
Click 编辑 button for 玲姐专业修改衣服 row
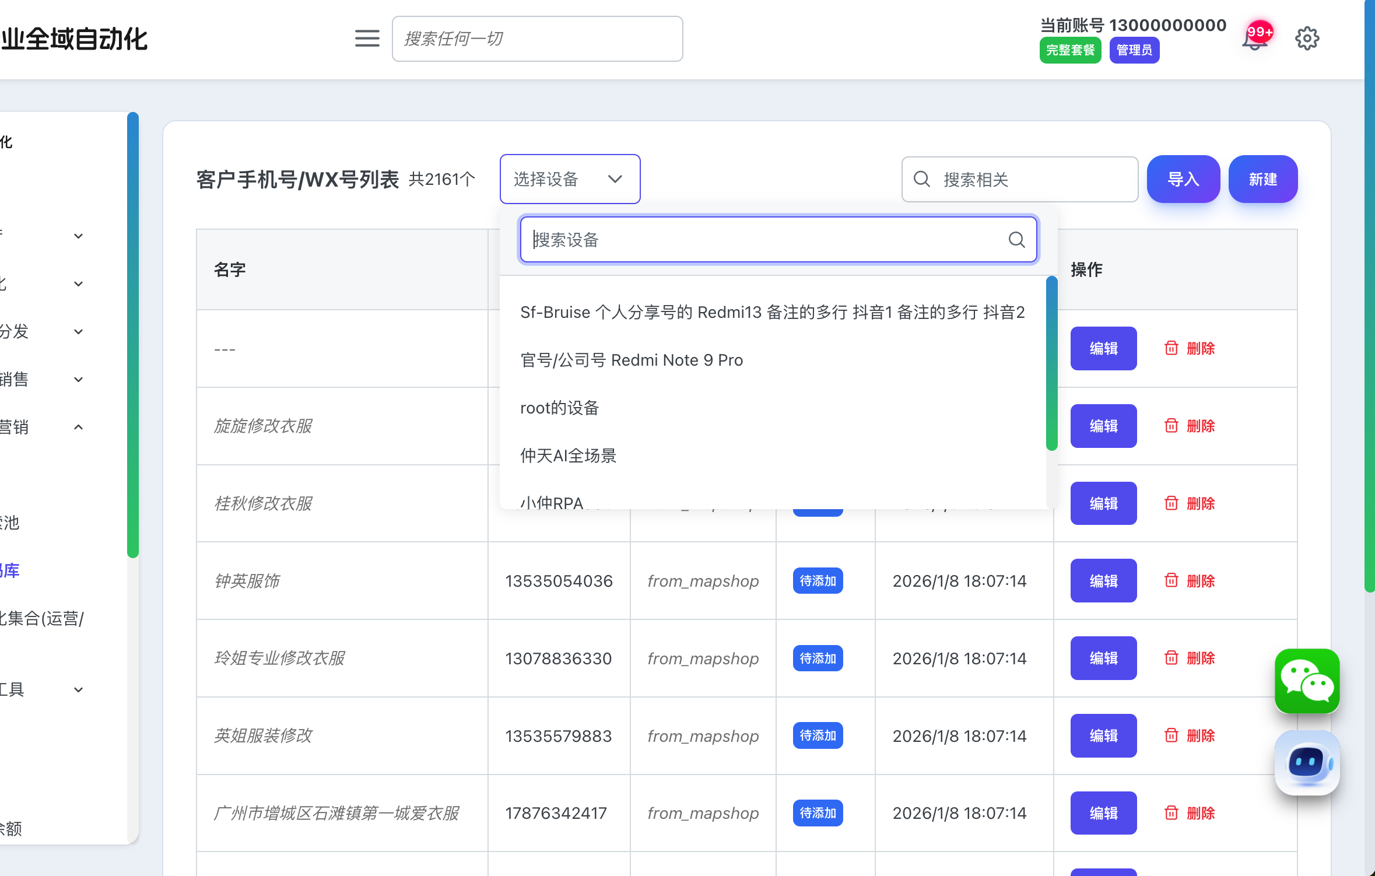[1103, 658]
